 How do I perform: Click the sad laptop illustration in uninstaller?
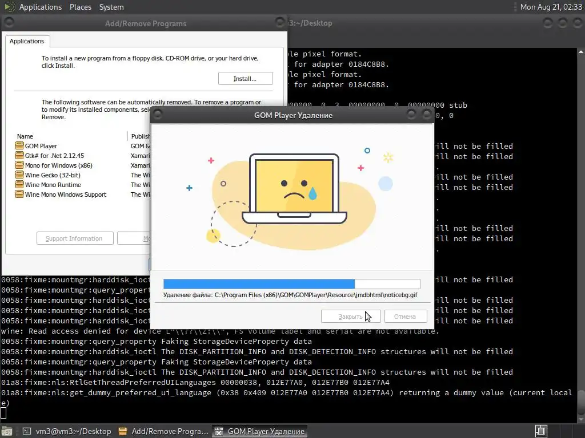pos(294,189)
